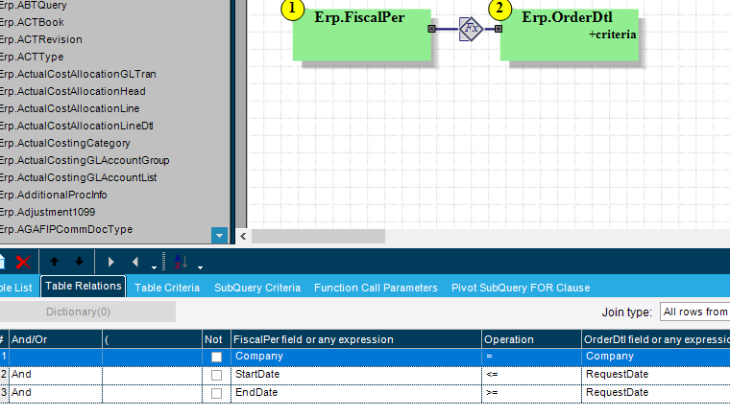Select Erp.ACTType in table list

(32, 57)
